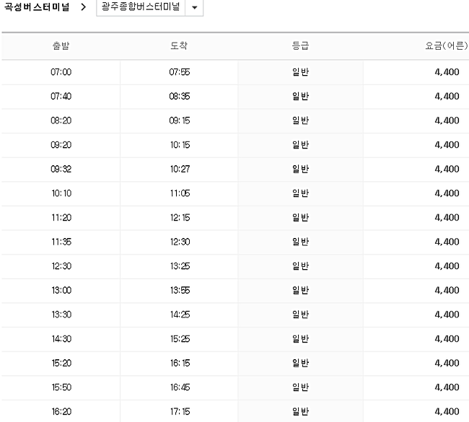Image resolution: width=469 pixels, height=422 pixels.
Task: Click the 12:30 arrival time cell
Action: [x=180, y=242]
